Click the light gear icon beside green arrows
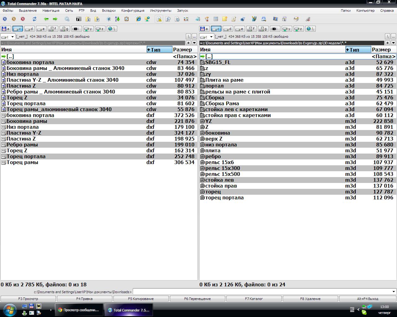The image size is (397, 317). tap(67, 19)
